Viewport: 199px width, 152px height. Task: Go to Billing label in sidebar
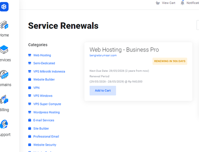pyautogui.click(x=4, y=110)
